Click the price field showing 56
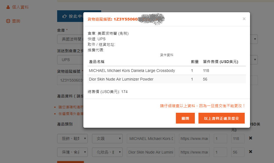274x163 pixels. tap(237, 152)
